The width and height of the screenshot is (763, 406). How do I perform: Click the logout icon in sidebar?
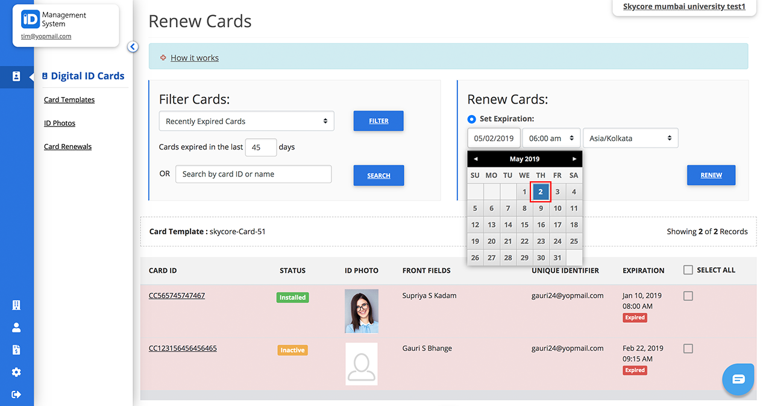(16, 395)
